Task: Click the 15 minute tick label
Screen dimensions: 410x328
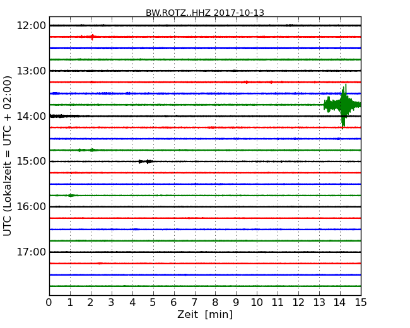Action: click(361, 303)
